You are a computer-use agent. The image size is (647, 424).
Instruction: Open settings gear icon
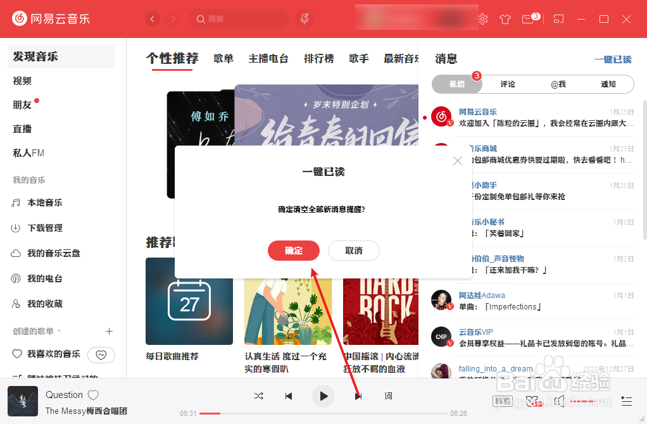point(483,19)
